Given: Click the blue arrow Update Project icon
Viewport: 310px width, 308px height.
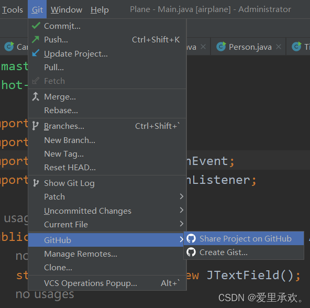Looking at the screenshot, I should pyautogui.click(x=36, y=53).
